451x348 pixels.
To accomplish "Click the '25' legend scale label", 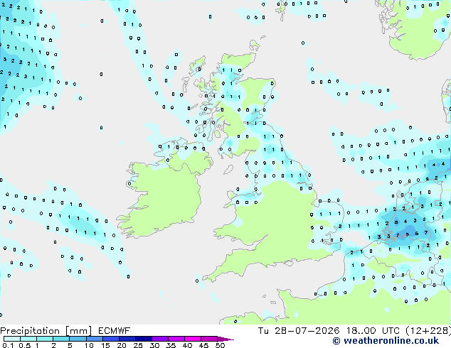I will click(x=138, y=345).
